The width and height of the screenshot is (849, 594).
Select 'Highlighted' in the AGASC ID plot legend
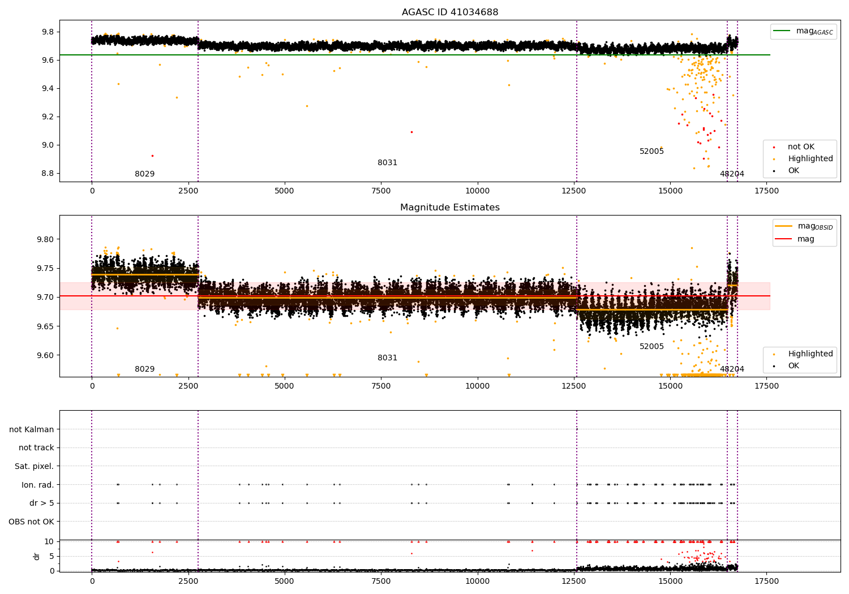coord(811,159)
